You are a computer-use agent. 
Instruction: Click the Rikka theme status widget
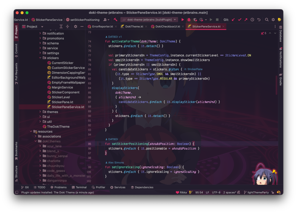(x=181, y=192)
